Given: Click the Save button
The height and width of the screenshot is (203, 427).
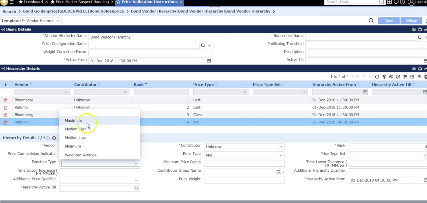Looking at the screenshot, I should click(389, 21).
